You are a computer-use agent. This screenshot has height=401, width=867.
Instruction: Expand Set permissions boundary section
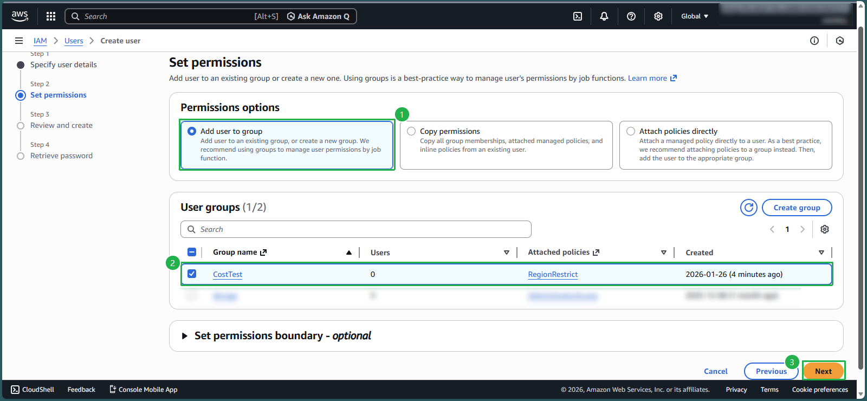(x=185, y=336)
